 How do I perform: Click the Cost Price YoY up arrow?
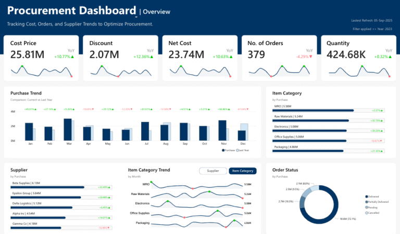pos(72,57)
